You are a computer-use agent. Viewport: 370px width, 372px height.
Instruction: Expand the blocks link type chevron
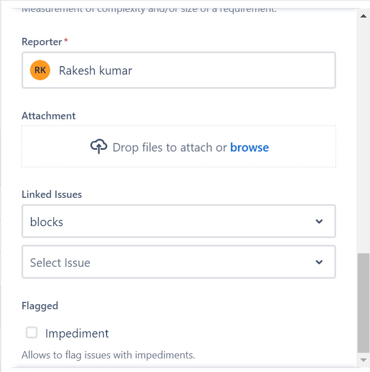(319, 222)
